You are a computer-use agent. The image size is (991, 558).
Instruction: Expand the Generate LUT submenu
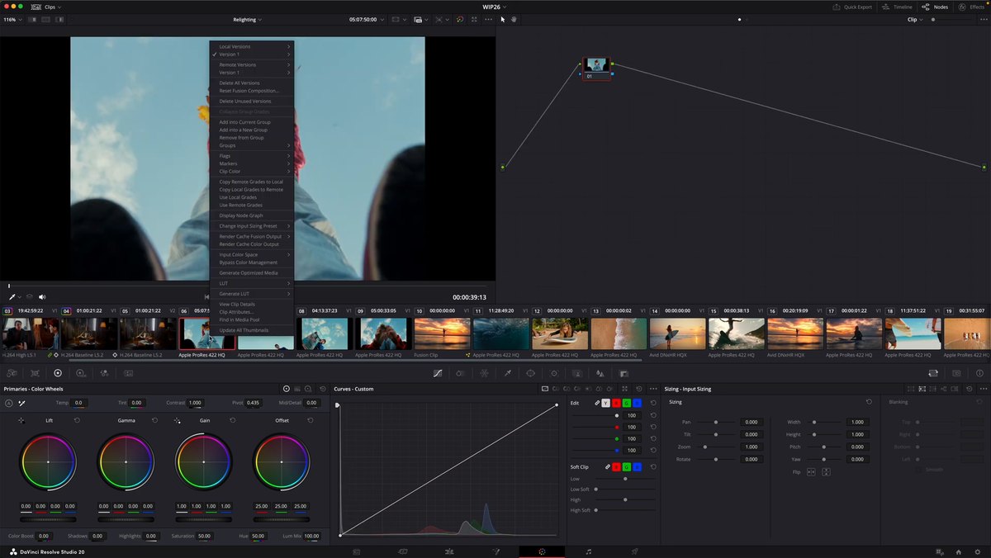pos(251,294)
